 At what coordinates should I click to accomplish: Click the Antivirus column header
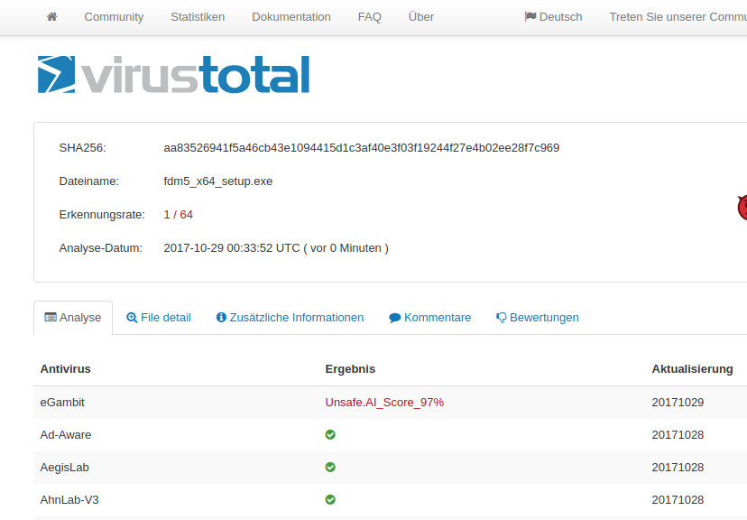pyautogui.click(x=65, y=369)
